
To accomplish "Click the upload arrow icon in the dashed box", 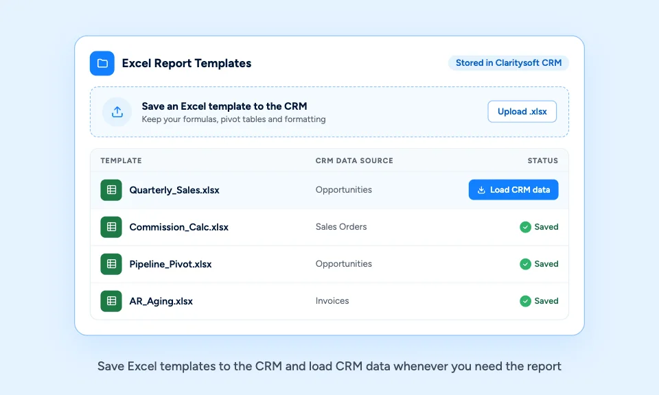I will [117, 112].
